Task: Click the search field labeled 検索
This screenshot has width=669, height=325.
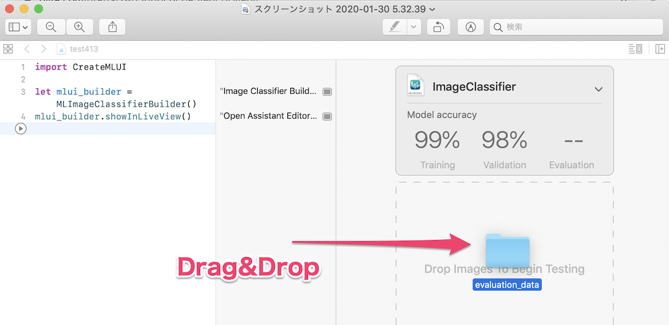Action: pos(576,27)
